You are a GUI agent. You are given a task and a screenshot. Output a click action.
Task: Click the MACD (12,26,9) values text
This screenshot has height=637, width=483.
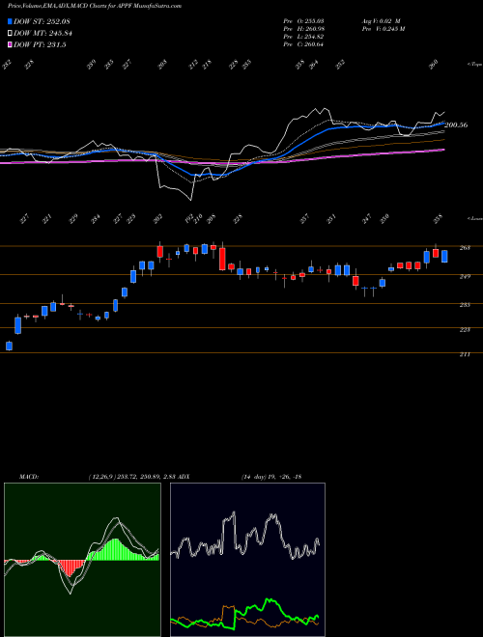click(132, 477)
